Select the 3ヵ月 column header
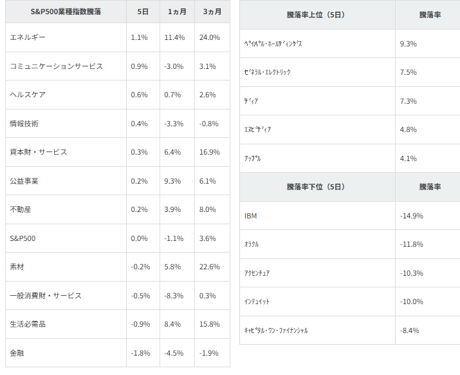 point(212,12)
